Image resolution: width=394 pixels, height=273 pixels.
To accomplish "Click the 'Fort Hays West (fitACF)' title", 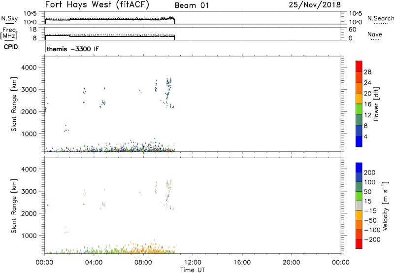I will click(97, 5).
